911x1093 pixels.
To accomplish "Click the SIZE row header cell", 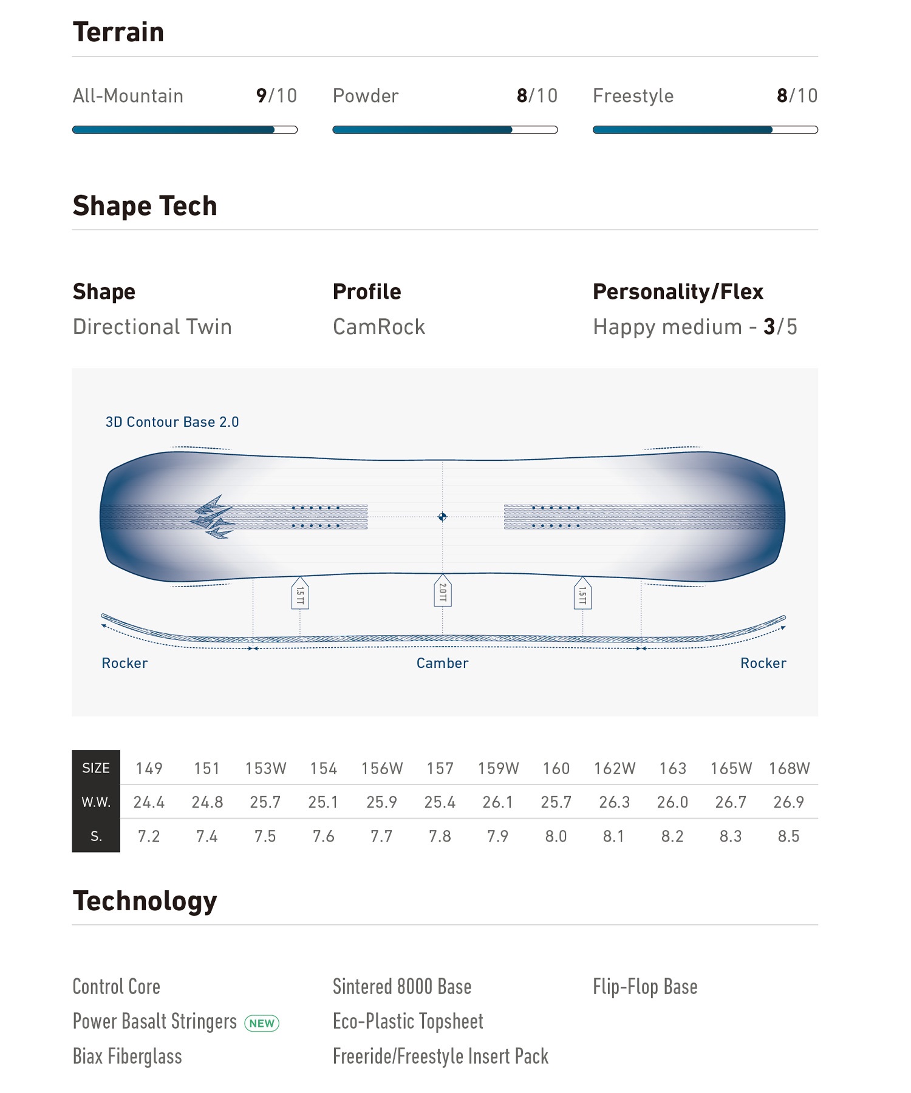I will tap(96, 768).
